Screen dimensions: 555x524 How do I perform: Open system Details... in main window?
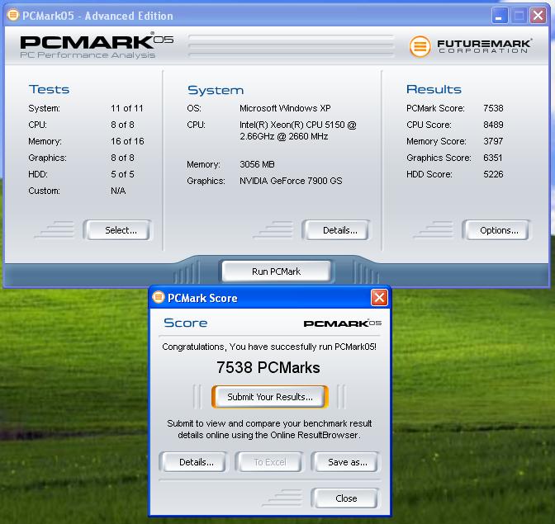336,230
